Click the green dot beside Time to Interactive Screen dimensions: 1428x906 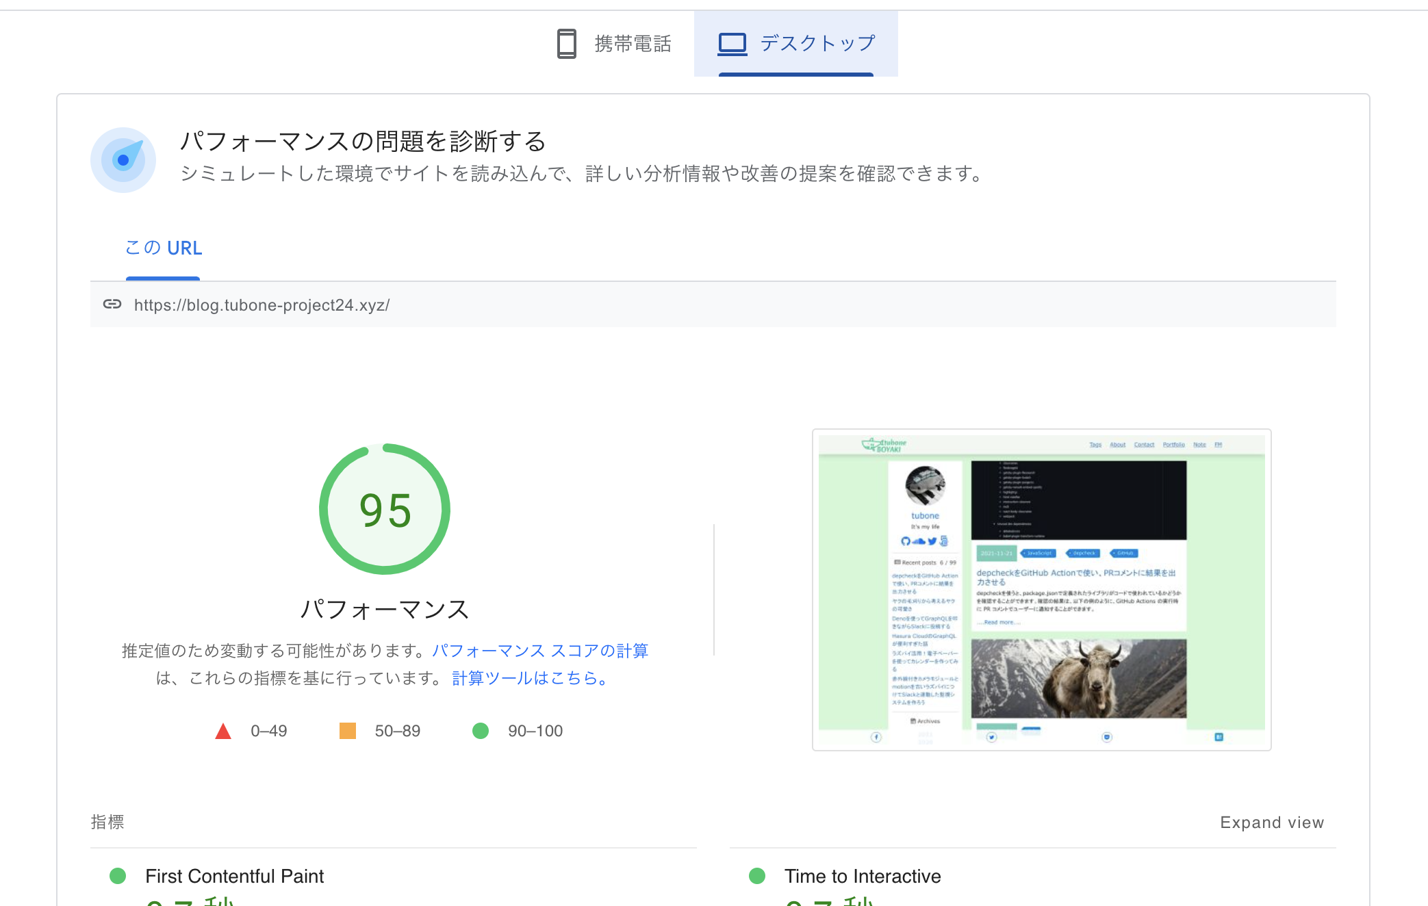[758, 876]
